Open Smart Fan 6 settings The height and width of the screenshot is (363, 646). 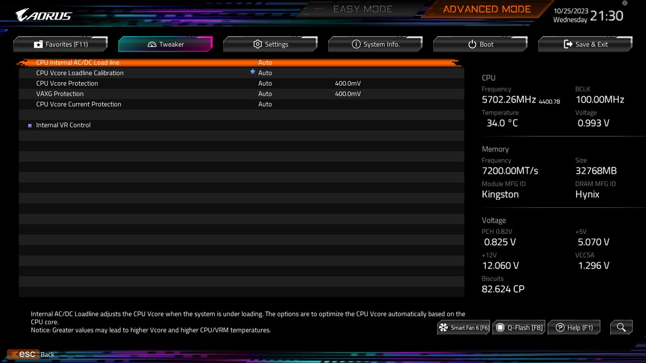point(464,328)
